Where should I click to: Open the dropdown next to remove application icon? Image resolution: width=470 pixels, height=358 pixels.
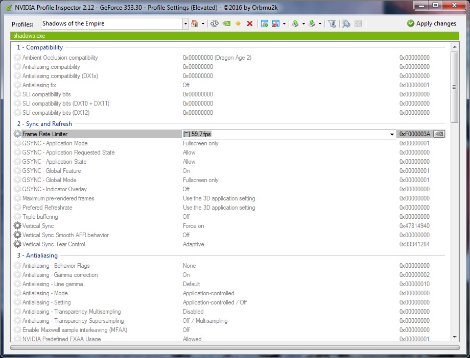[x=284, y=23]
